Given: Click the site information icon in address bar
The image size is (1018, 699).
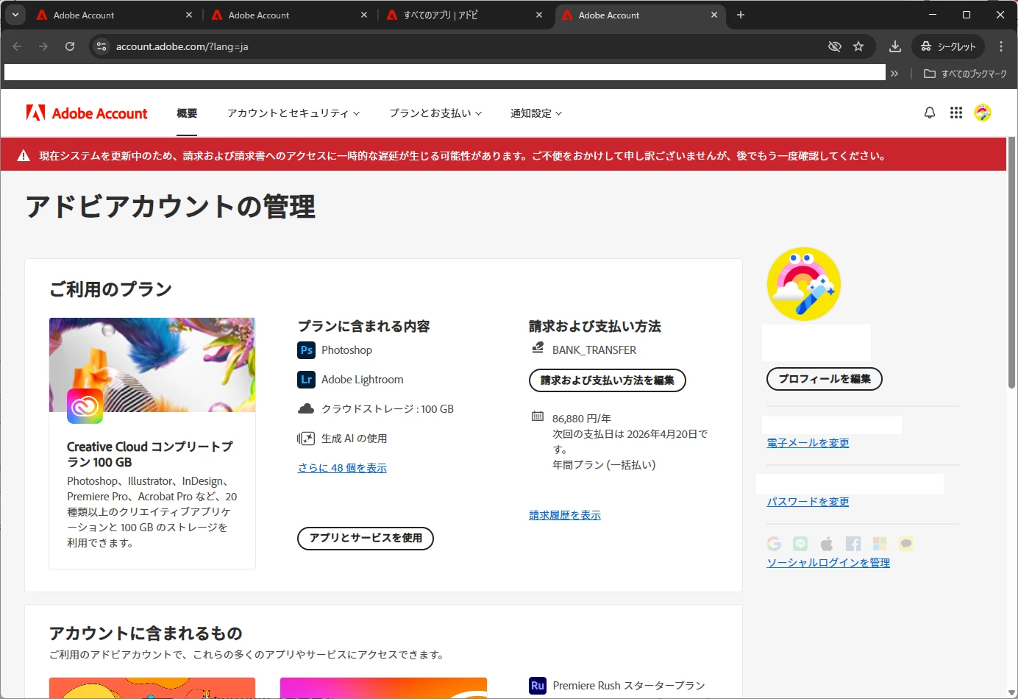Looking at the screenshot, I should point(102,46).
